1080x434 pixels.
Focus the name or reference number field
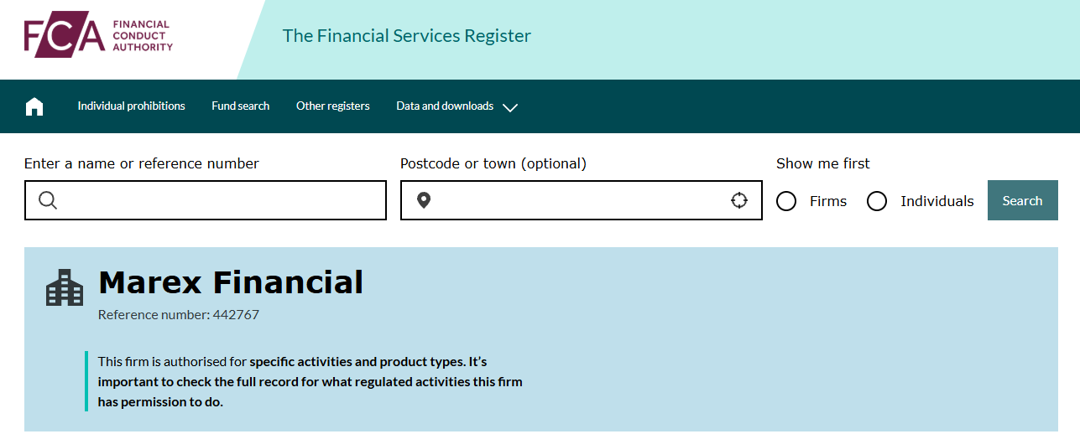click(218, 200)
